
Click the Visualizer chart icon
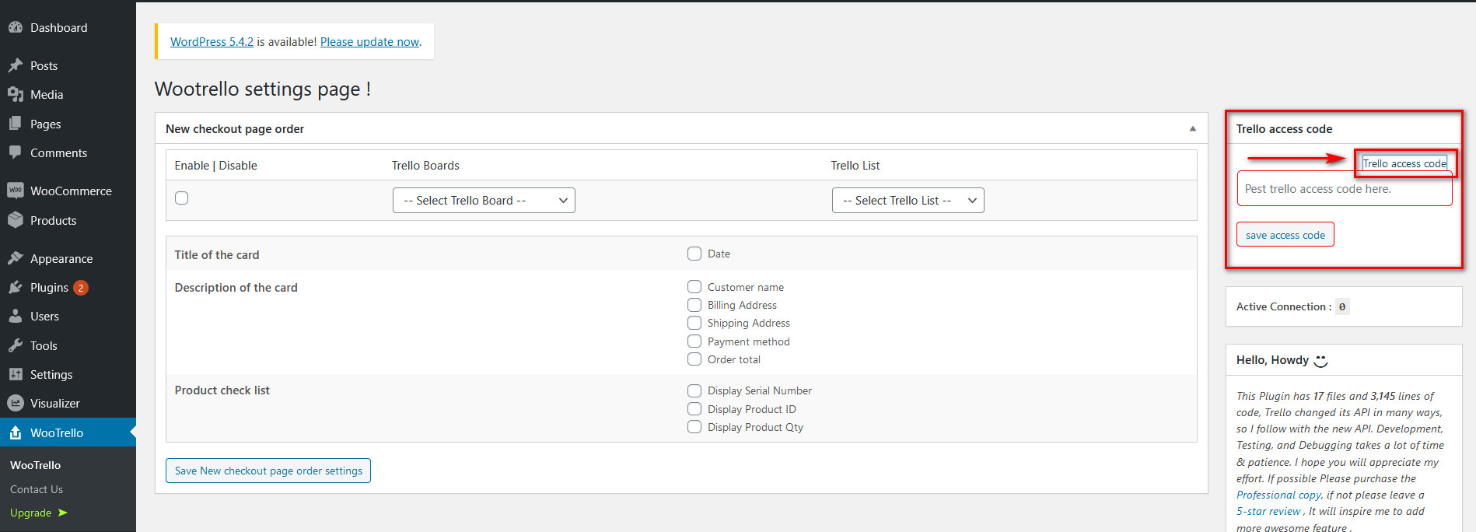click(x=16, y=403)
